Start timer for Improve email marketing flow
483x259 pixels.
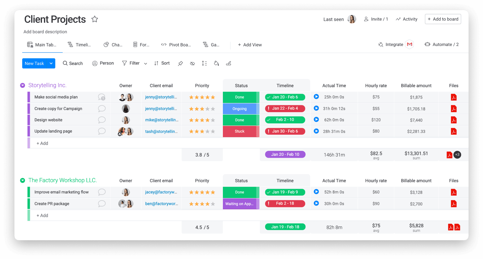coord(317,192)
